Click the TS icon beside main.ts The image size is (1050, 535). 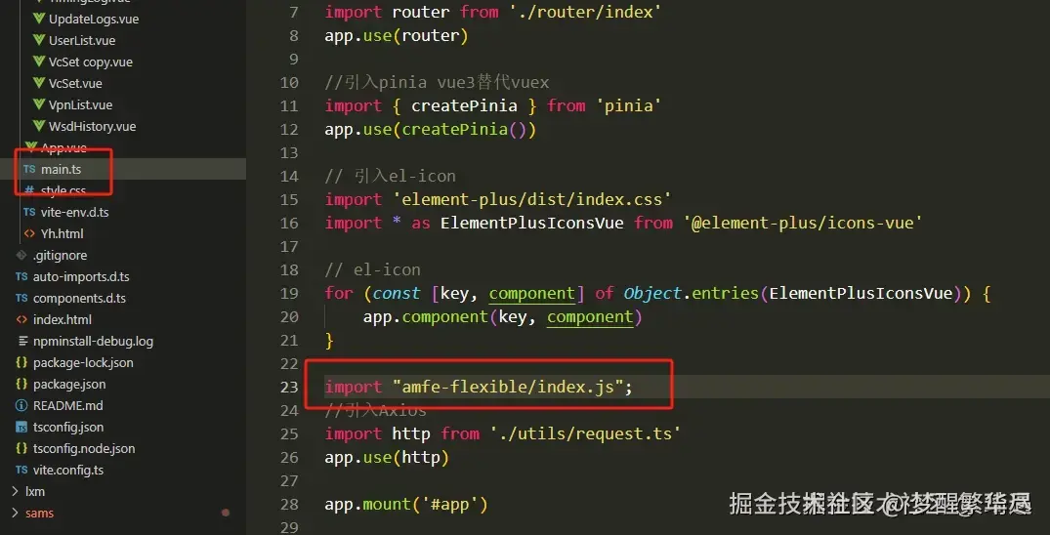click(x=29, y=170)
